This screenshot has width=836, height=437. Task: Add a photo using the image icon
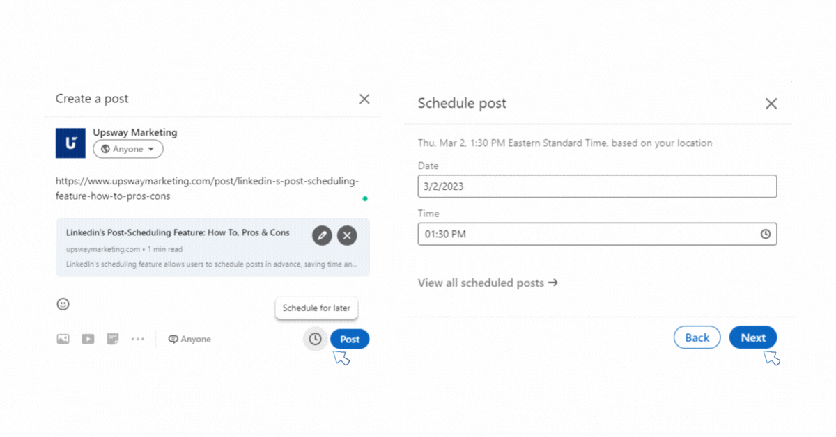(63, 339)
